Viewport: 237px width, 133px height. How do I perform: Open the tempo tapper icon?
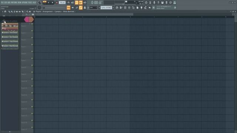point(146,7)
